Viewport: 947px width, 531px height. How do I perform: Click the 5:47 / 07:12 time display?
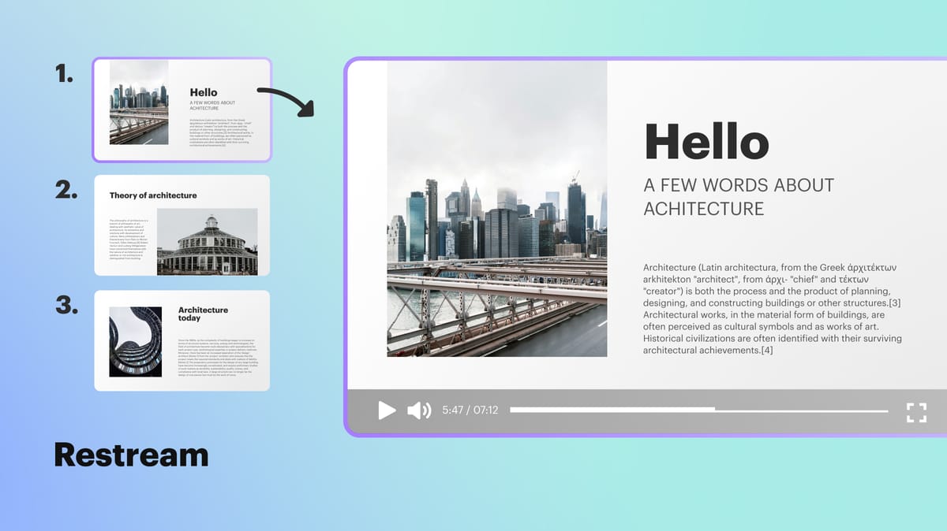pos(470,410)
